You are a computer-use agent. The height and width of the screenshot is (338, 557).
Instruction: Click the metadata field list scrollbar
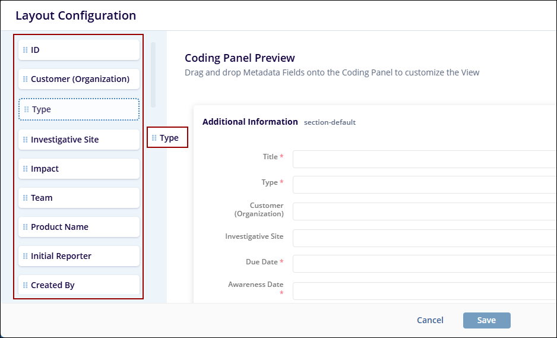tap(153, 74)
